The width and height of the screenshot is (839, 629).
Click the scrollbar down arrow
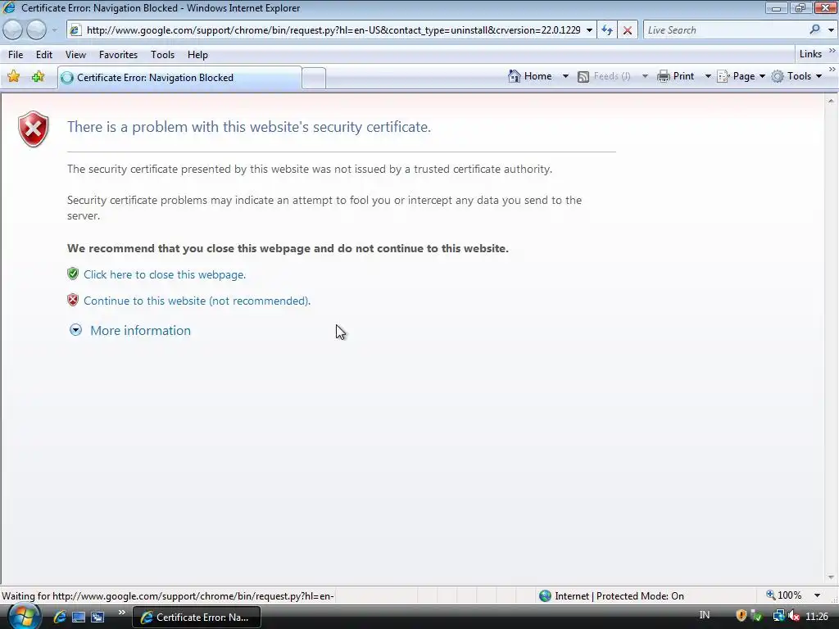pos(831,577)
